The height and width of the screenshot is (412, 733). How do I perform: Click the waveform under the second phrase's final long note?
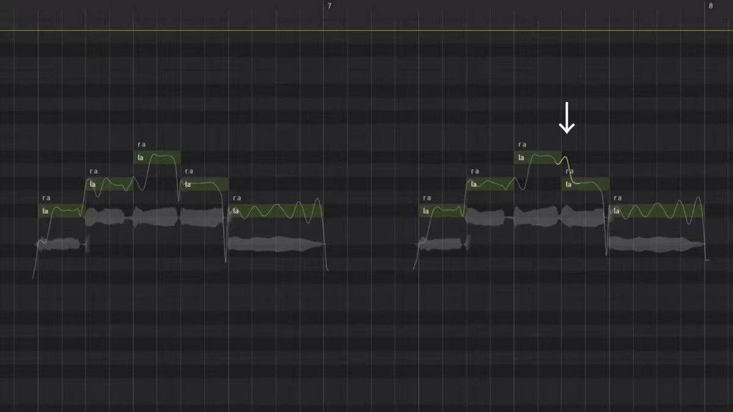tap(657, 244)
